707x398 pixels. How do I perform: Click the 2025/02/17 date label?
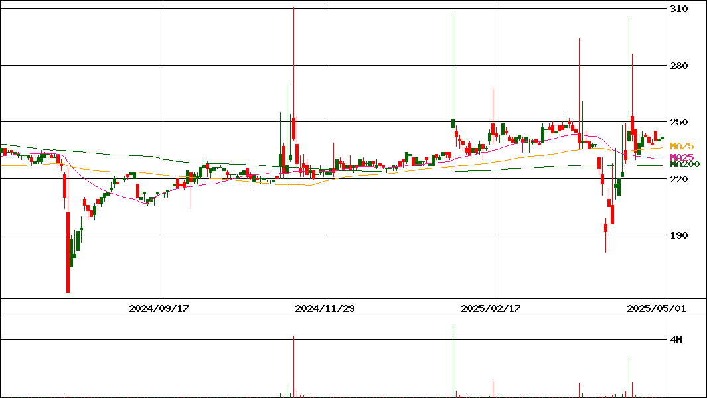(x=491, y=308)
